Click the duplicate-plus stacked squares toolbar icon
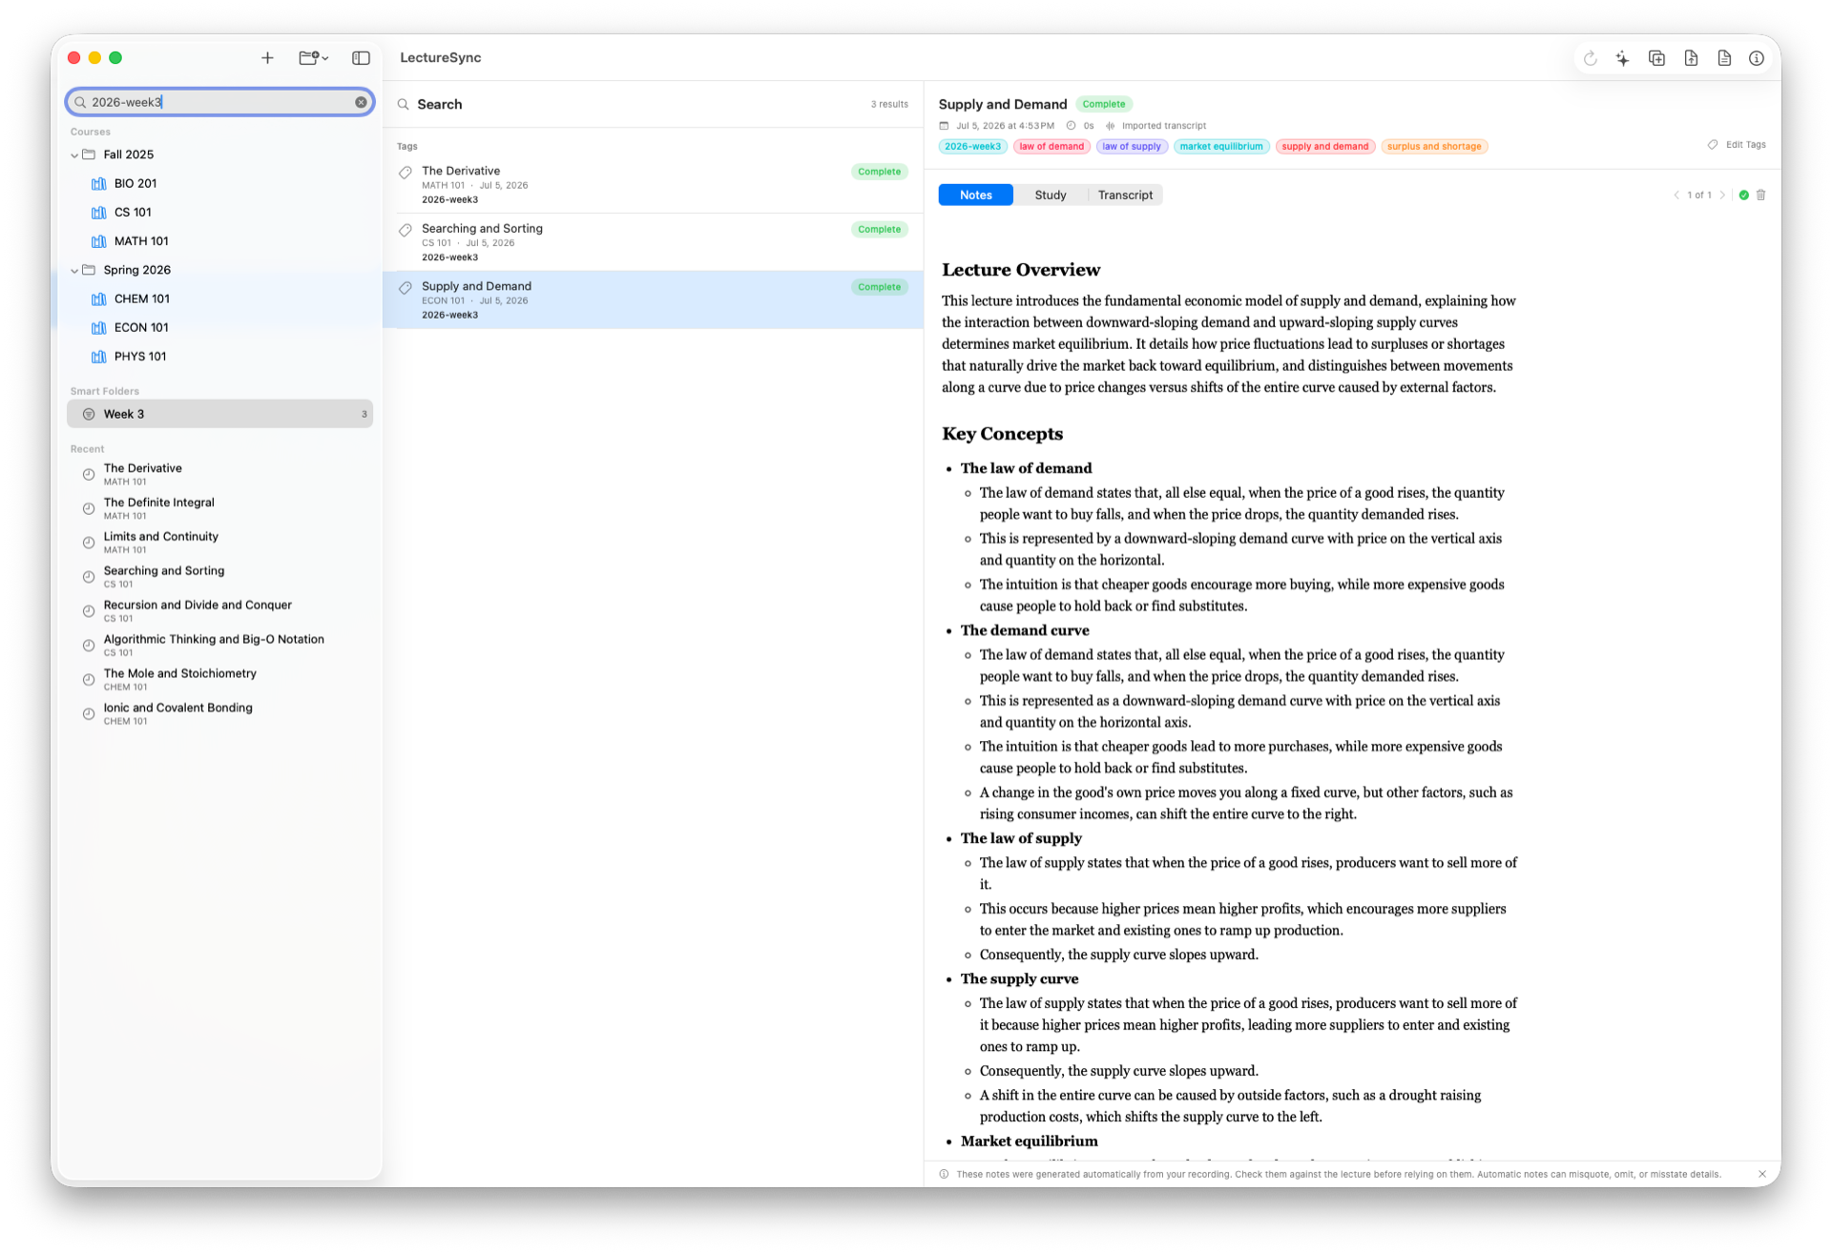 (1656, 58)
